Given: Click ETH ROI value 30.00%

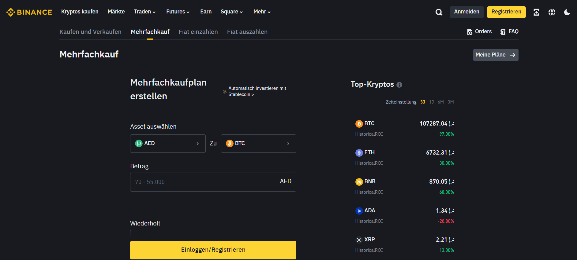Looking at the screenshot, I should click(x=447, y=163).
